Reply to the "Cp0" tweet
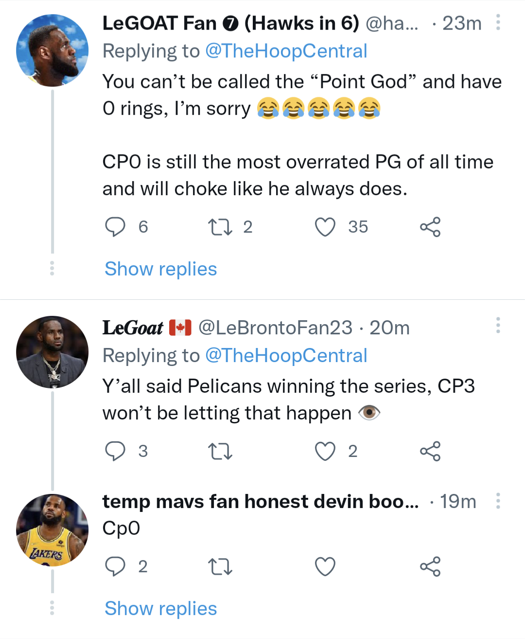 [x=115, y=566]
